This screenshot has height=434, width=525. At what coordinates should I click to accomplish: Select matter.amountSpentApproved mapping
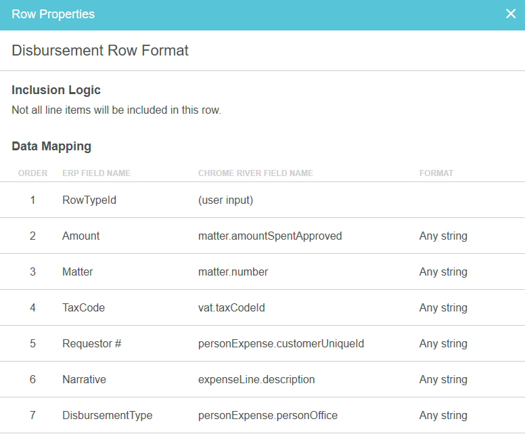click(x=270, y=236)
